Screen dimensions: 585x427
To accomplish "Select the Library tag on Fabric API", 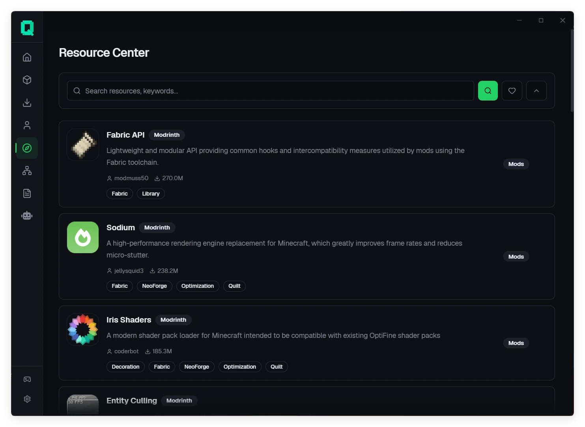I will point(151,194).
